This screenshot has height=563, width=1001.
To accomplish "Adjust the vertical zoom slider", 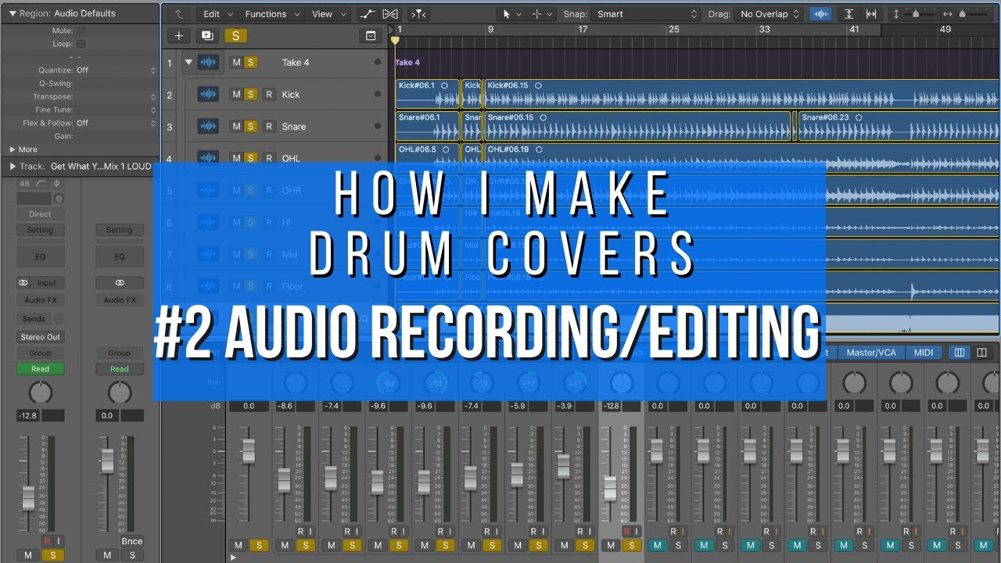I will point(917,13).
